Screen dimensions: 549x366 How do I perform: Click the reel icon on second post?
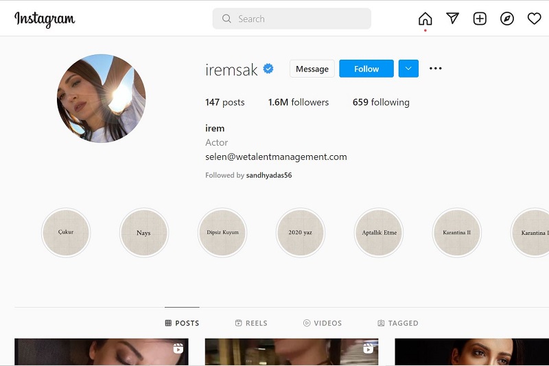(x=368, y=348)
